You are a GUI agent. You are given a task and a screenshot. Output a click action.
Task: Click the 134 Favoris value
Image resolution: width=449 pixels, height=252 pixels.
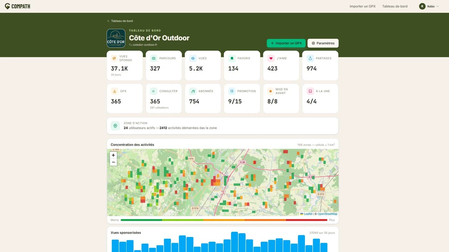pos(233,68)
